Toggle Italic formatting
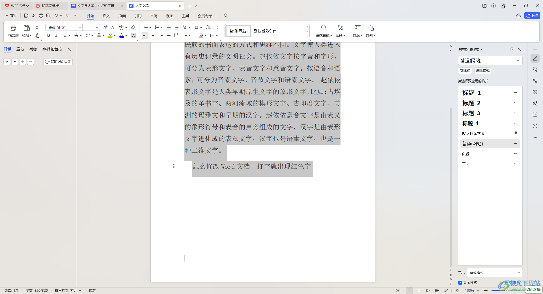 56,35
